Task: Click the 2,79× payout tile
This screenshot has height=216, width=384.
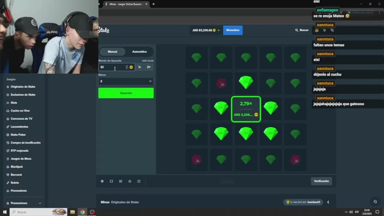Action: tap(246, 109)
